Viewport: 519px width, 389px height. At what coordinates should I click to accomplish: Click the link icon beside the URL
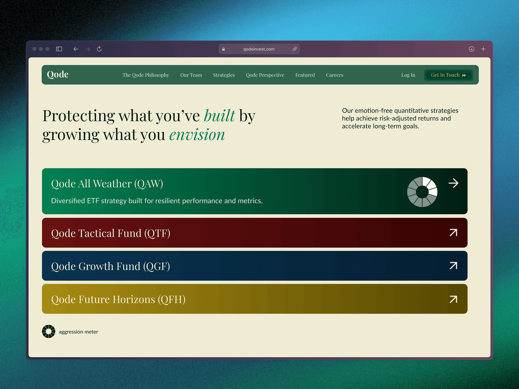pyautogui.click(x=295, y=49)
